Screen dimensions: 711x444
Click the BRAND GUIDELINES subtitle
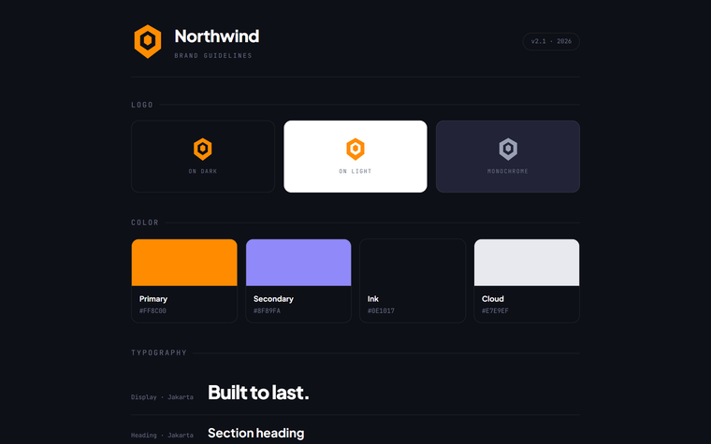point(213,56)
